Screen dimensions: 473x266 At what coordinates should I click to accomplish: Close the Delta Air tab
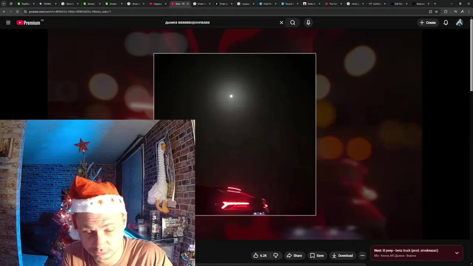tap(320, 4)
